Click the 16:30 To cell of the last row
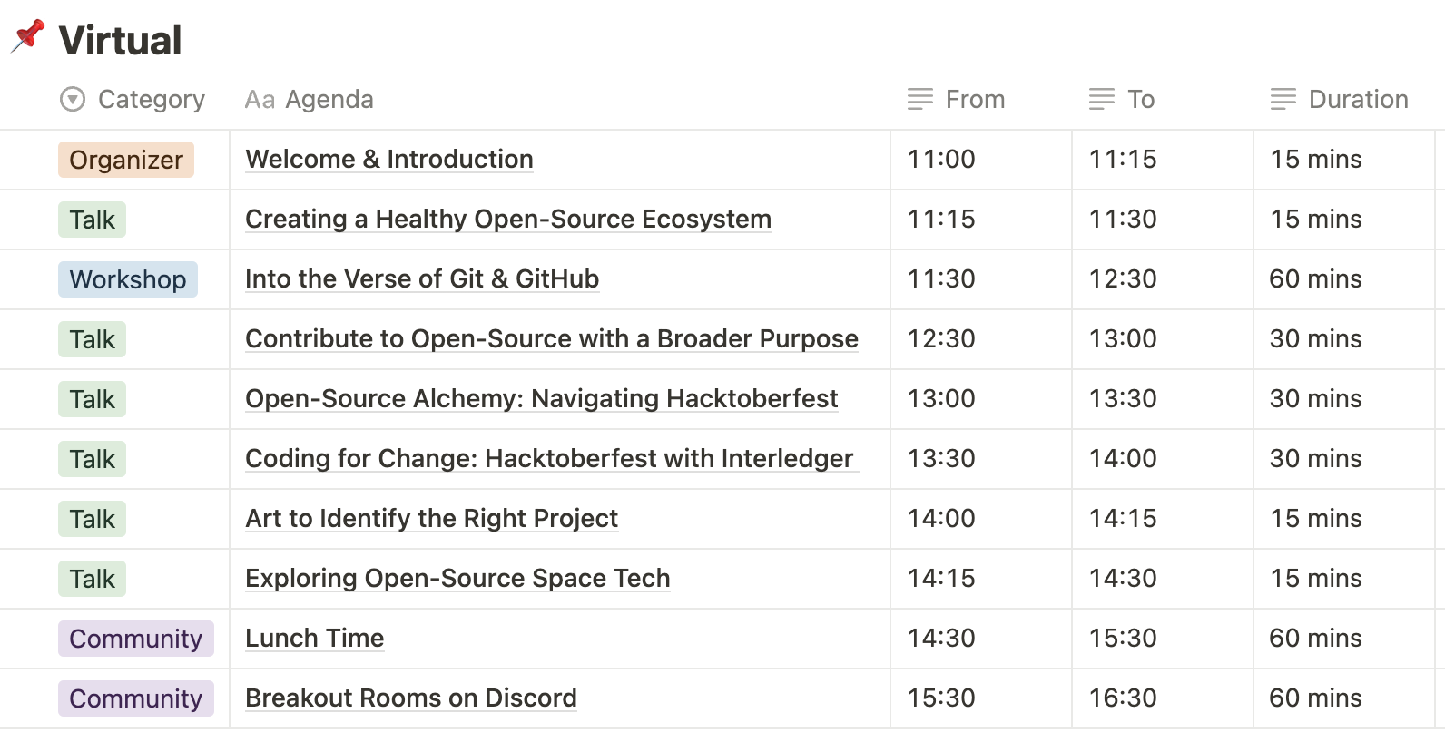Viewport: 1445px width, 742px height. 1163,698
